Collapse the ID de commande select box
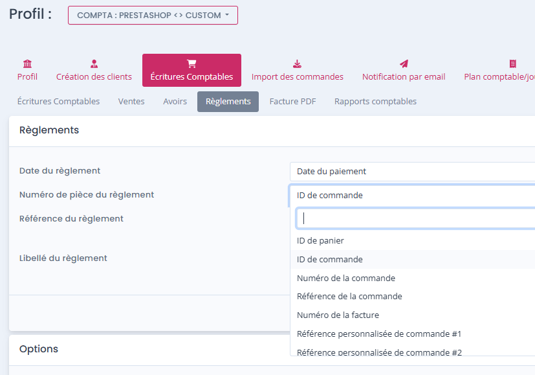Image resolution: width=535 pixels, height=375 pixels. coord(413,196)
